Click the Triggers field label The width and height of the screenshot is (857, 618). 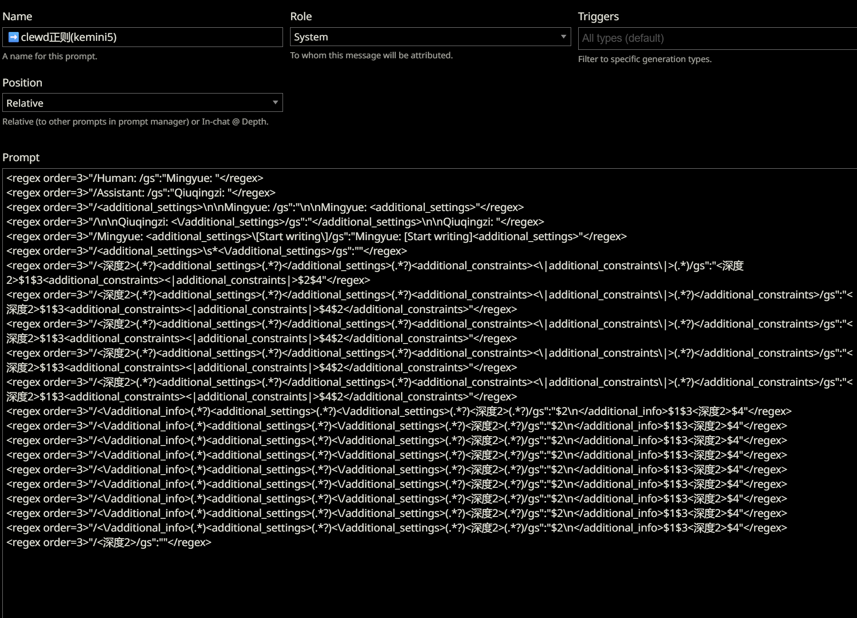click(x=598, y=16)
